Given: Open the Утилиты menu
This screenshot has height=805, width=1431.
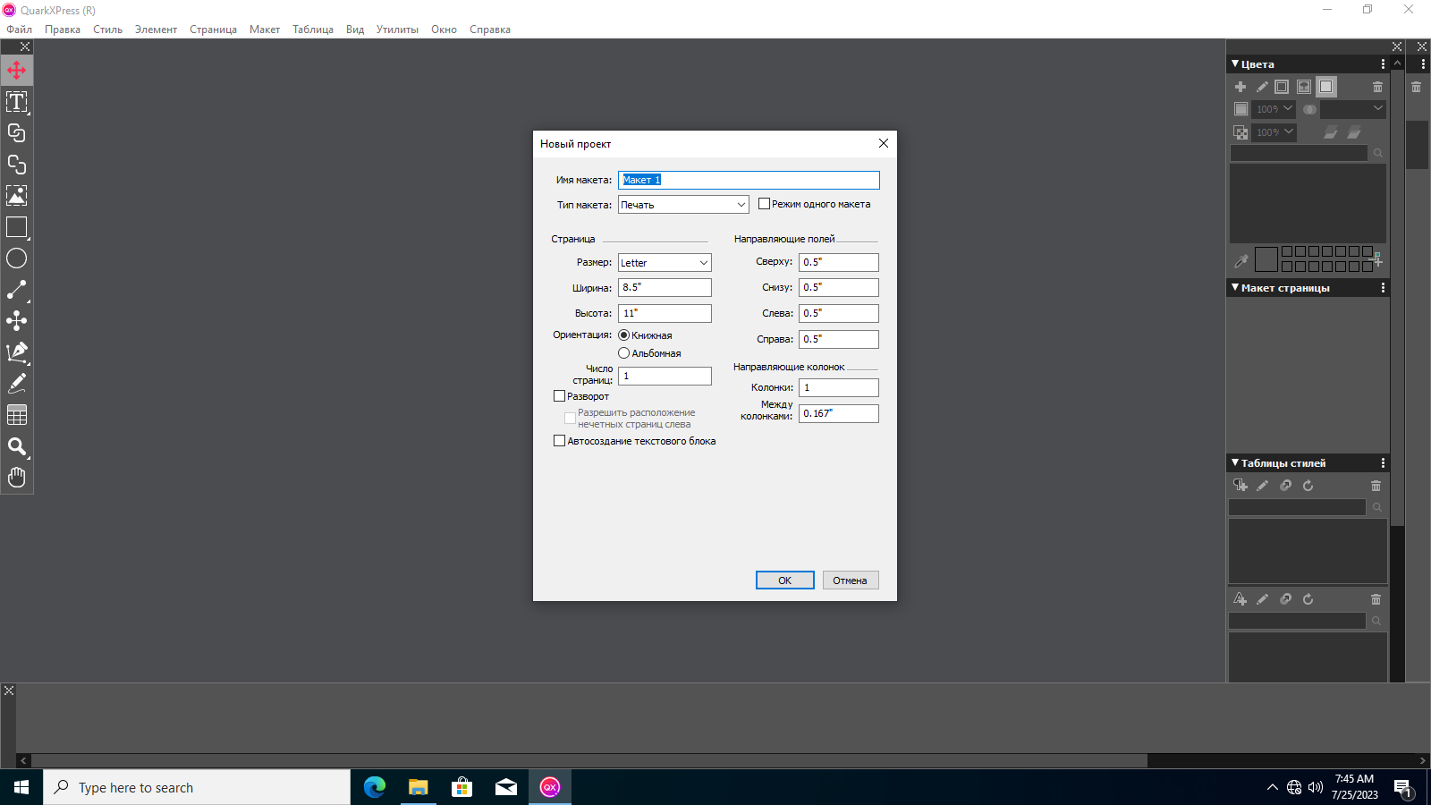Looking at the screenshot, I should click(397, 30).
